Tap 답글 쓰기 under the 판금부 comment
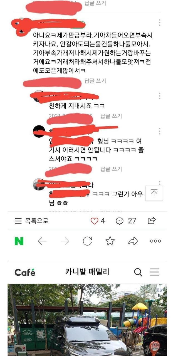 pos(95,81)
